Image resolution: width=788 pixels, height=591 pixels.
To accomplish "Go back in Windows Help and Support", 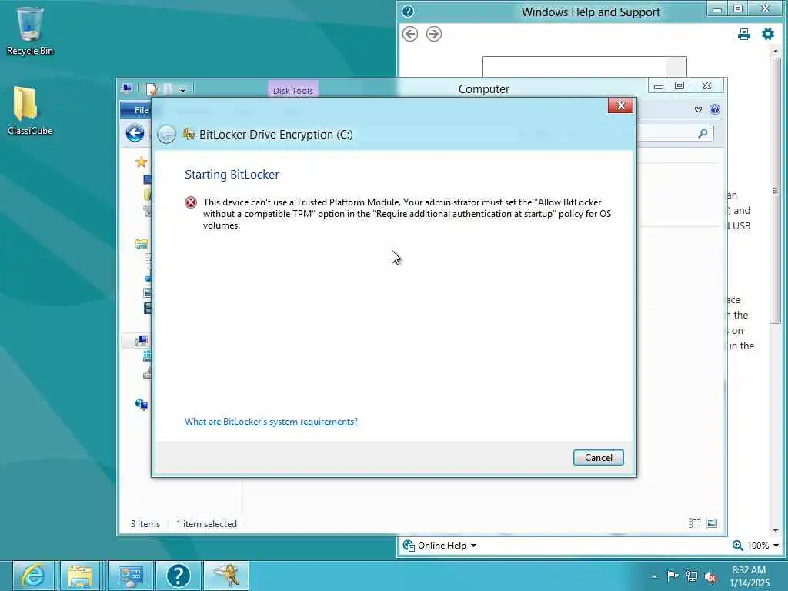I will pyautogui.click(x=410, y=34).
